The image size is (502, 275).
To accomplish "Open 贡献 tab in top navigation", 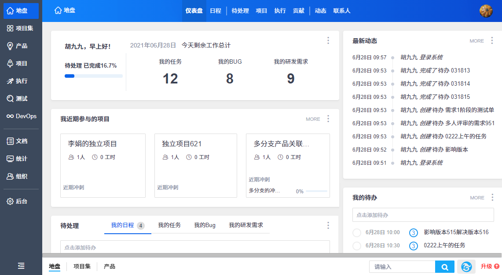I will (x=298, y=11).
